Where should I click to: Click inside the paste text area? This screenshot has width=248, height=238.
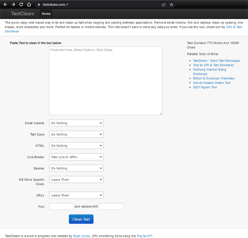(106, 81)
